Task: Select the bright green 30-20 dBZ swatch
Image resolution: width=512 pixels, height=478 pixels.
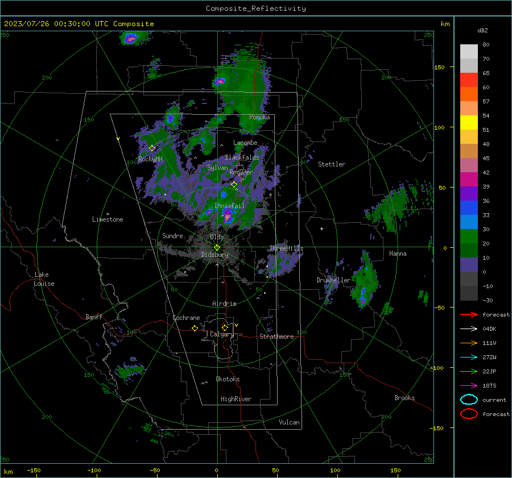Action: [469, 236]
